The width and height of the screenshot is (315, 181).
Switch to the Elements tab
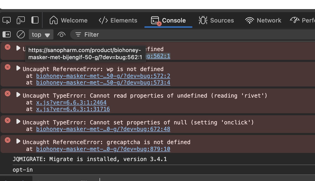118,20
